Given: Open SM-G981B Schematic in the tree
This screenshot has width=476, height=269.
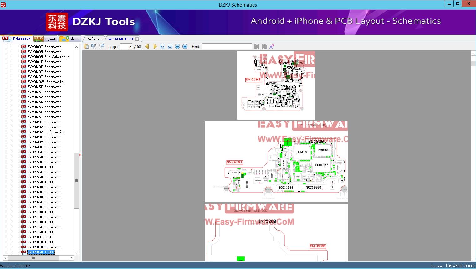Looking at the screenshot, I should 44,247.
